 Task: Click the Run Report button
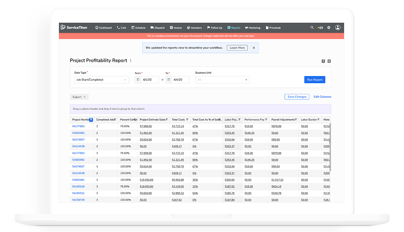[314, 79]
